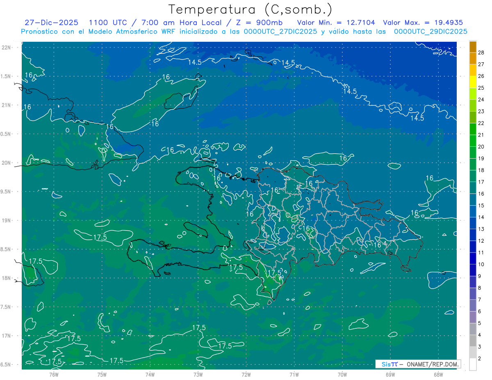Click the 'ONAMET/REP.DOM.' credit label

[x=433, y=364]
